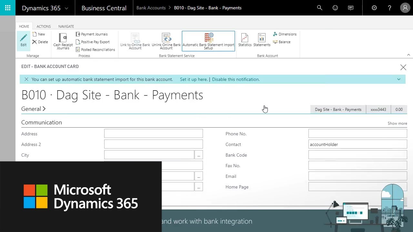Switch to the NAVIGATE tab
This screenshot has width=413, height=232.
(66, 26)
